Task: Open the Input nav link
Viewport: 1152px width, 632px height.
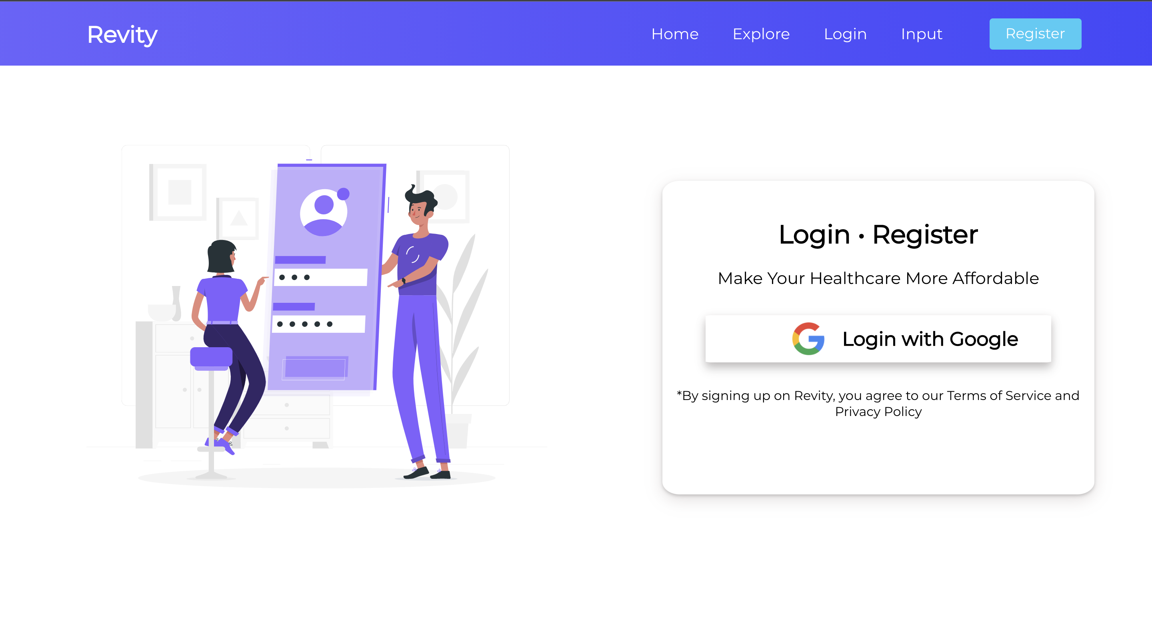Action: pyautogui.click(x=921, y=34)
